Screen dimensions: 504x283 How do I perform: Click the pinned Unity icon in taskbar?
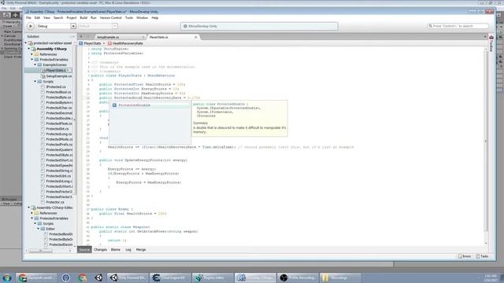[x=98, y=277]
